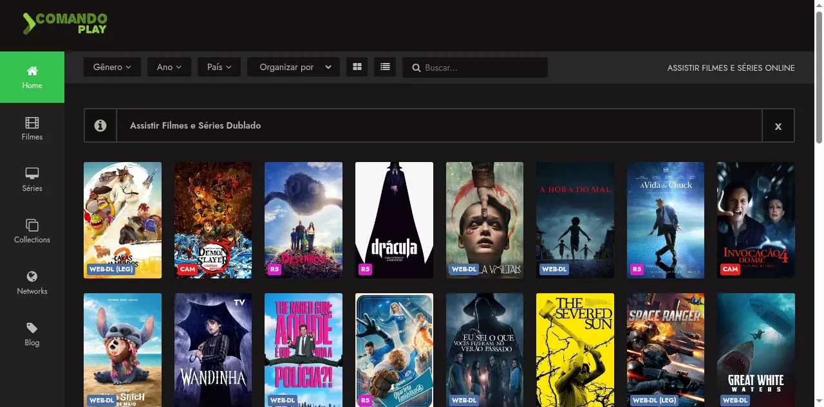
Task: Click the WEB-DL (LEG) badge on Space Ranger
Action: point(655,400)
